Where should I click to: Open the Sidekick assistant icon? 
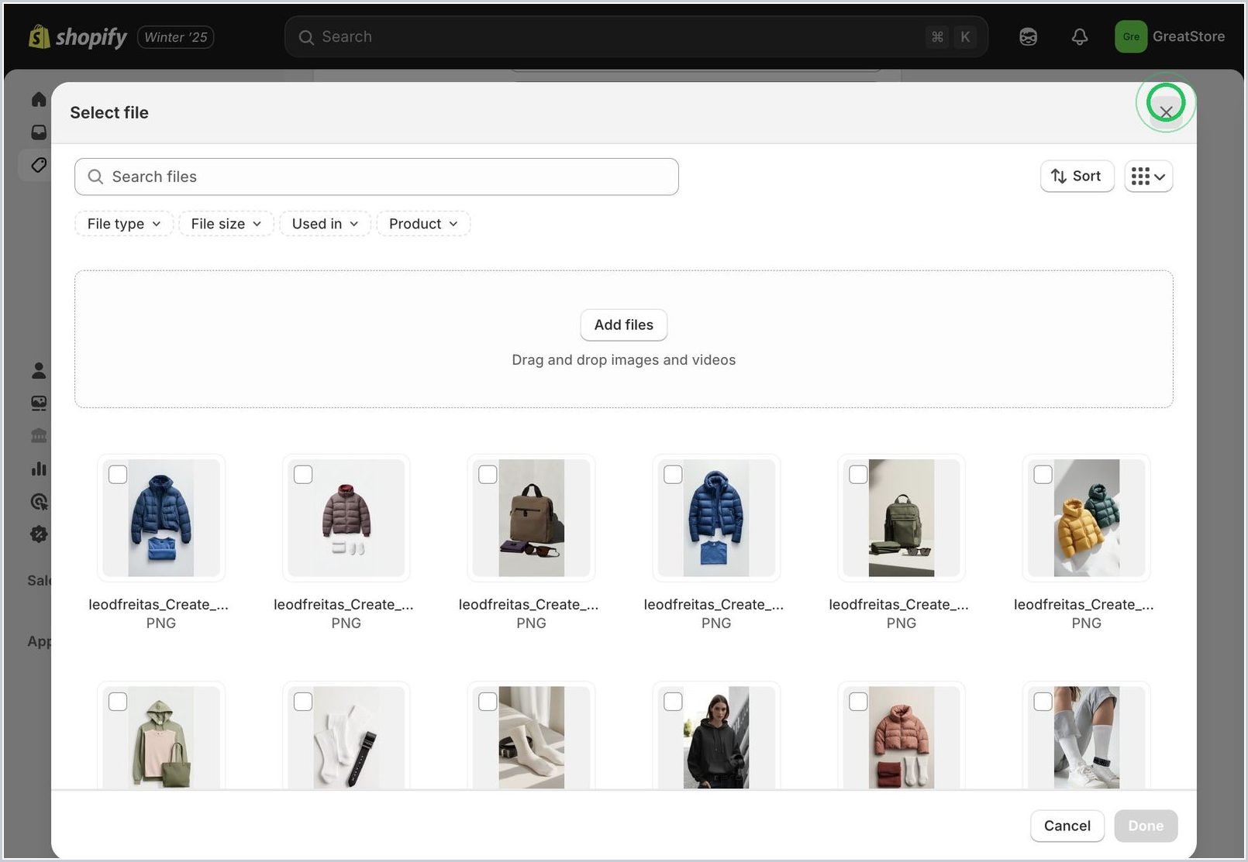[1028, 36]
